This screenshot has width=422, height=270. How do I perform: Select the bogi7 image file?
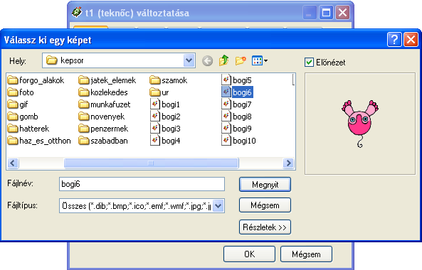(x=236, y=104)
